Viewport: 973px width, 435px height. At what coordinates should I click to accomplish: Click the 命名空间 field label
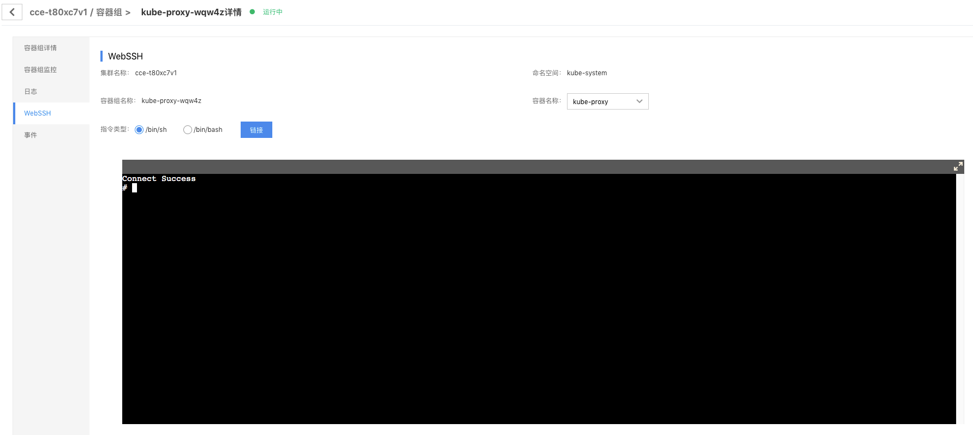(546, 73)
